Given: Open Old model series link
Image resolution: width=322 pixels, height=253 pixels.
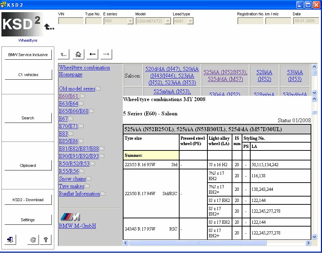Looking at the screenshot, I should point(77,89).
